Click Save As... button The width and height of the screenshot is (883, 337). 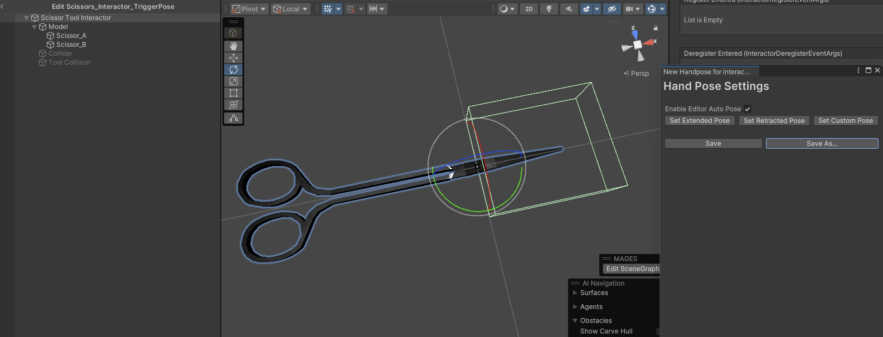coord(822,144)
